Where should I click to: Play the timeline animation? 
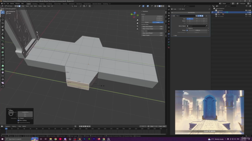(x=86, y=126)
